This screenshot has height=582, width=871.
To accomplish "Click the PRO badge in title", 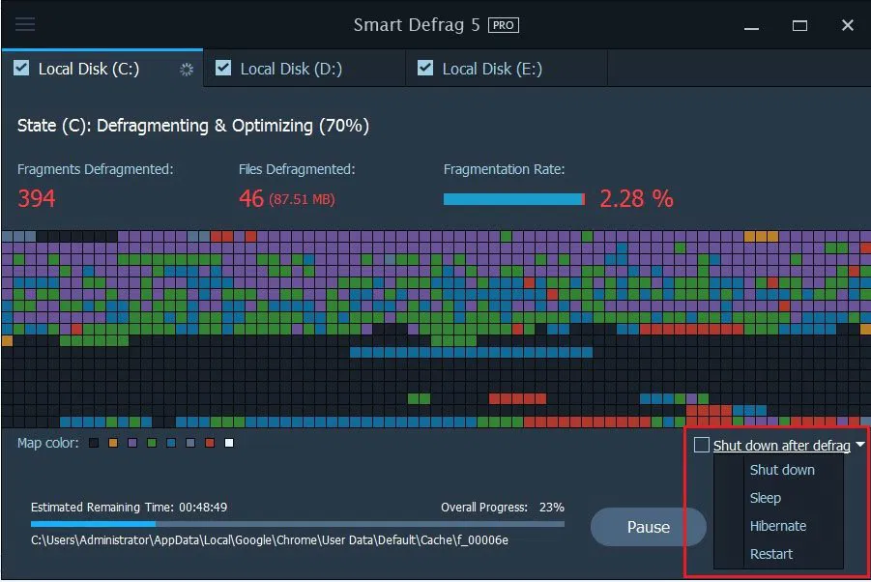I will [x=503, y=25].
